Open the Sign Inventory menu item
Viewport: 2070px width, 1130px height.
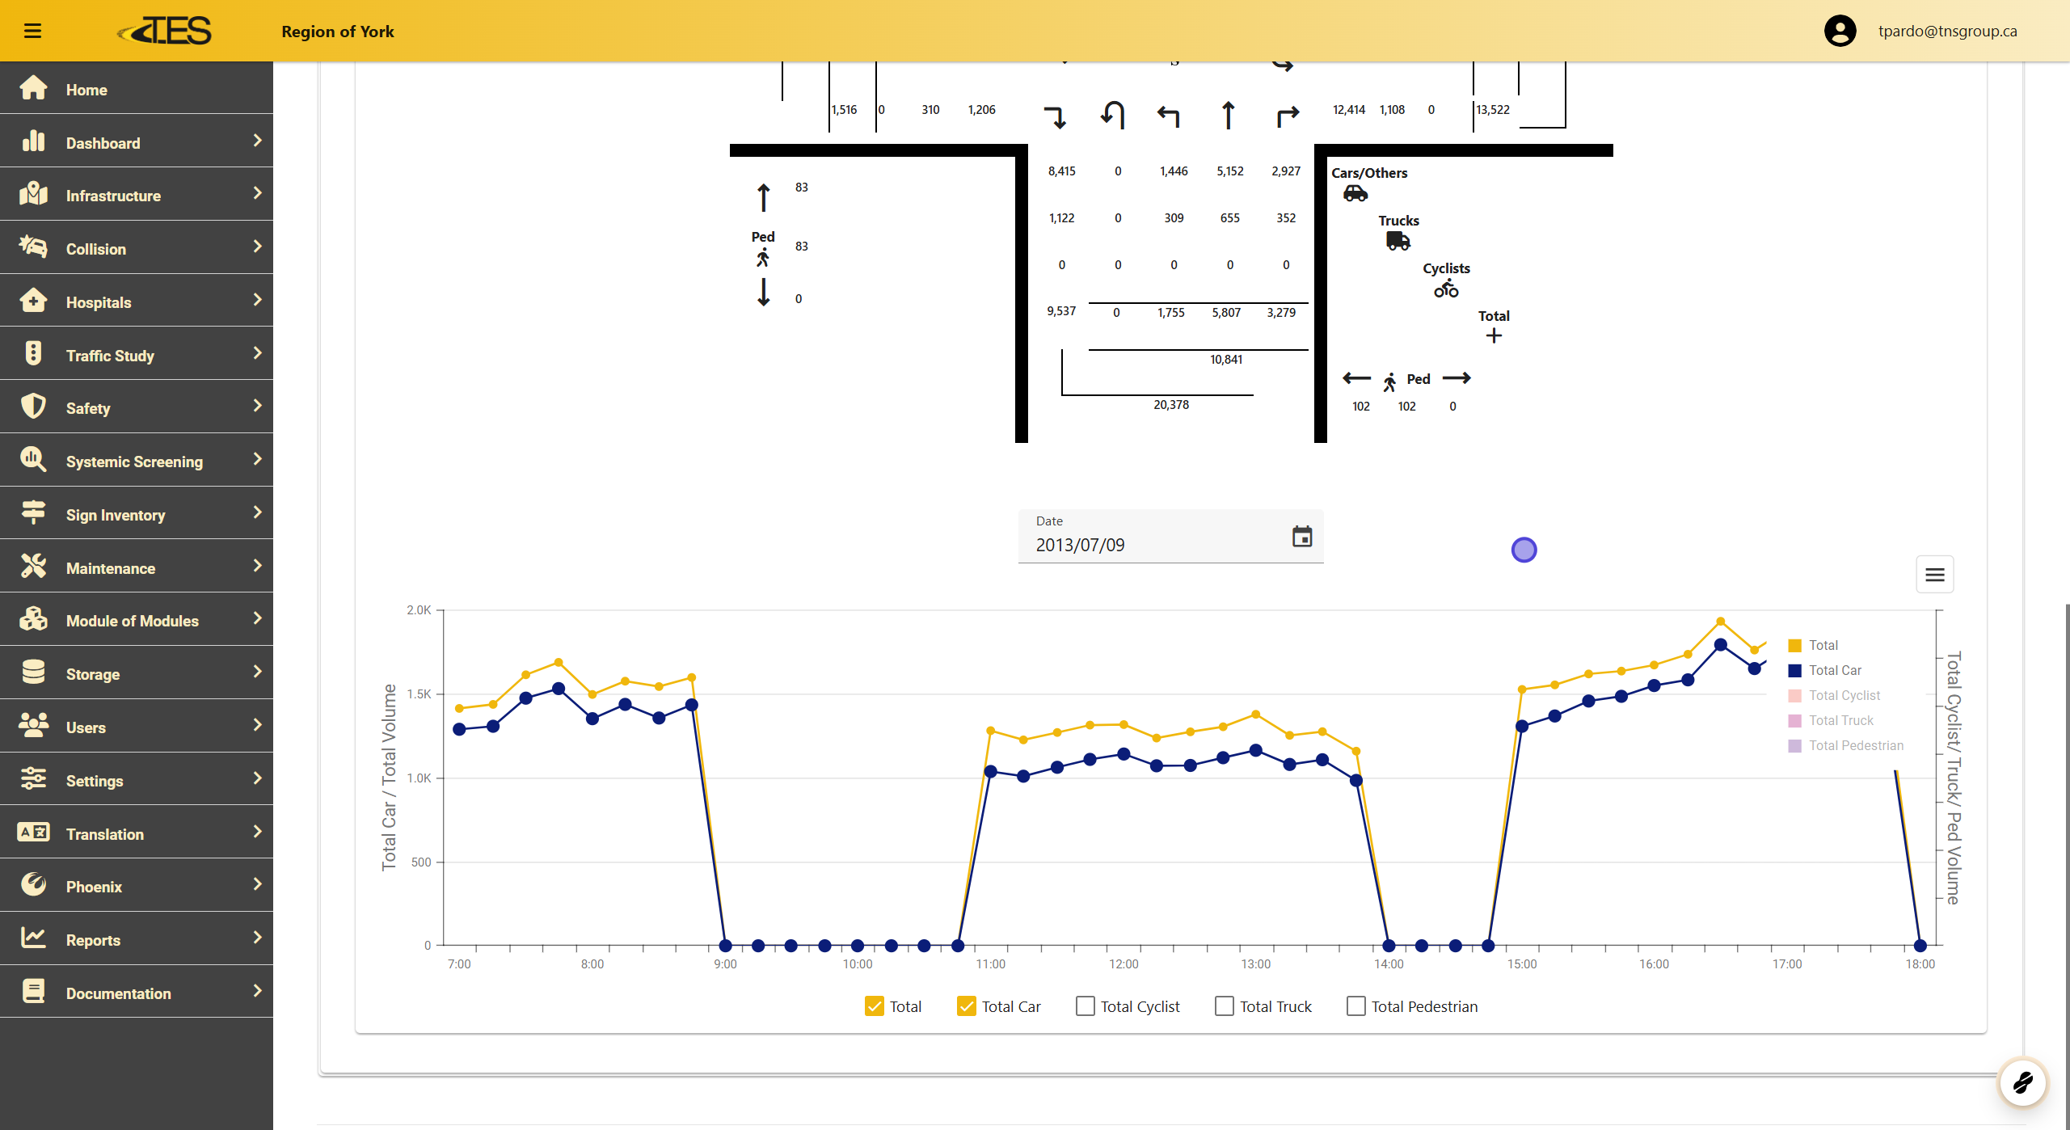pos(116,515)
